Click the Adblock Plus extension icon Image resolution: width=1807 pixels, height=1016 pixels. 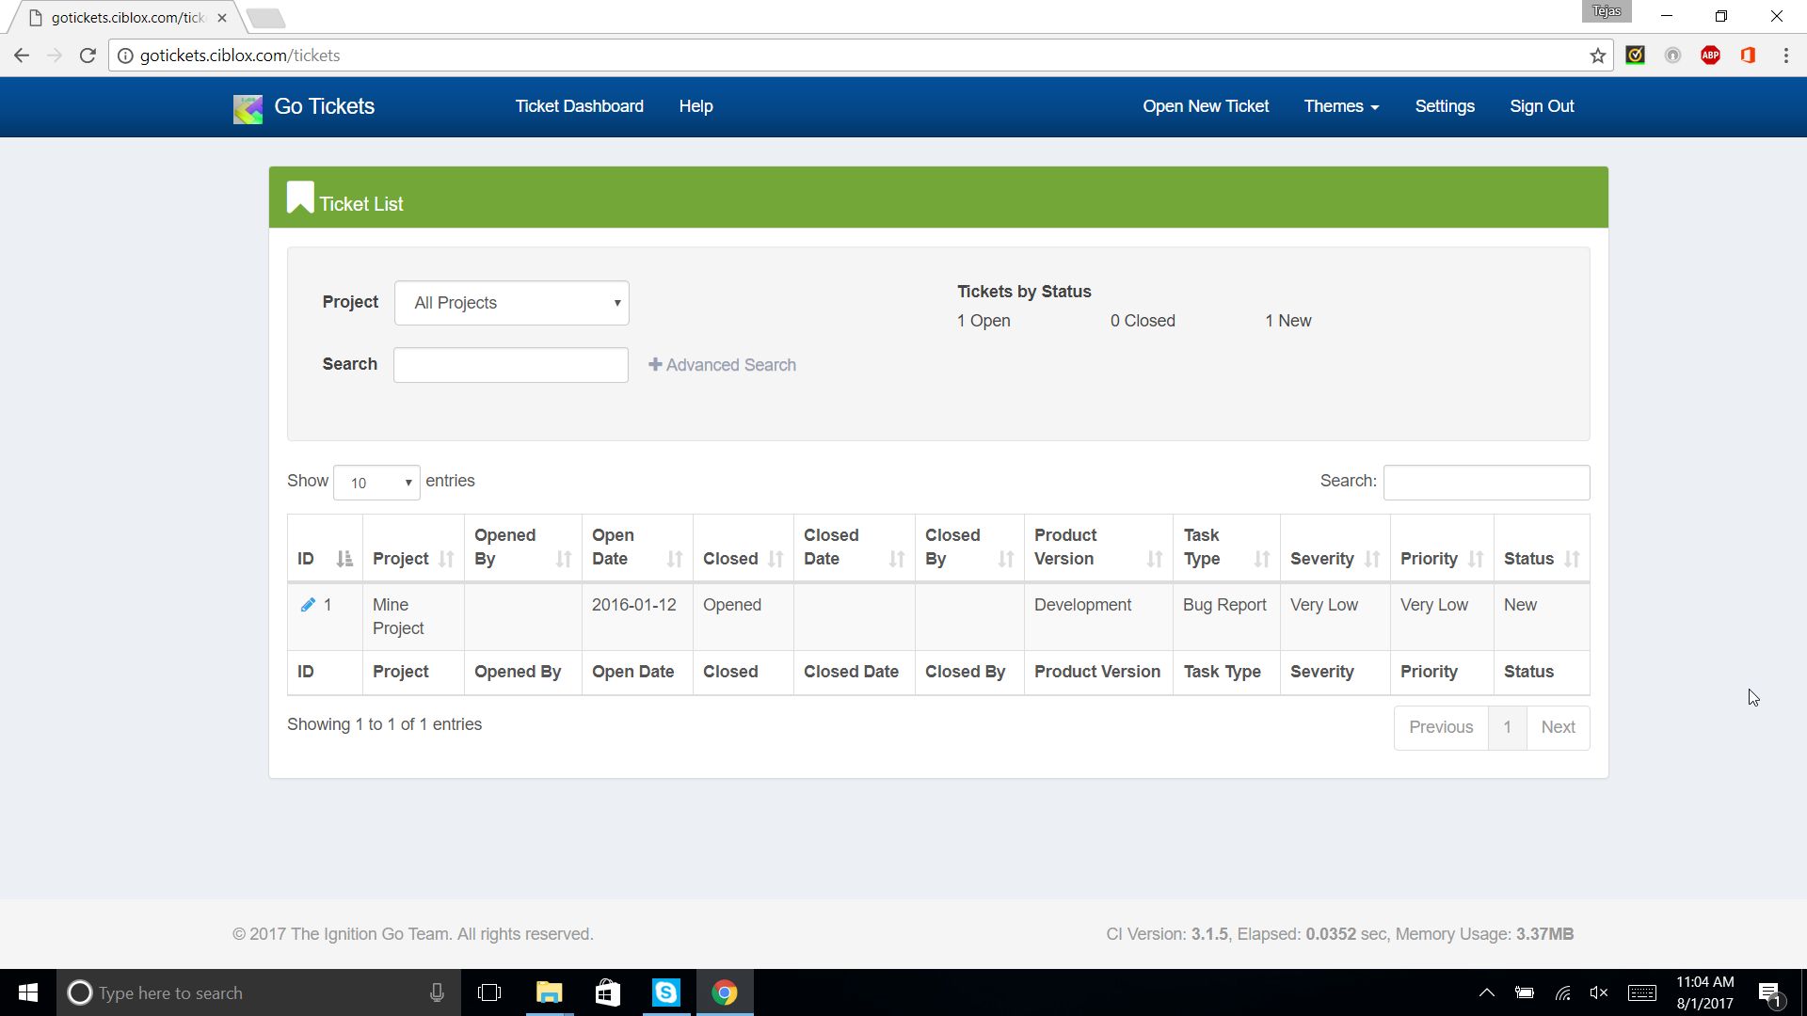tap(1710, 56)
